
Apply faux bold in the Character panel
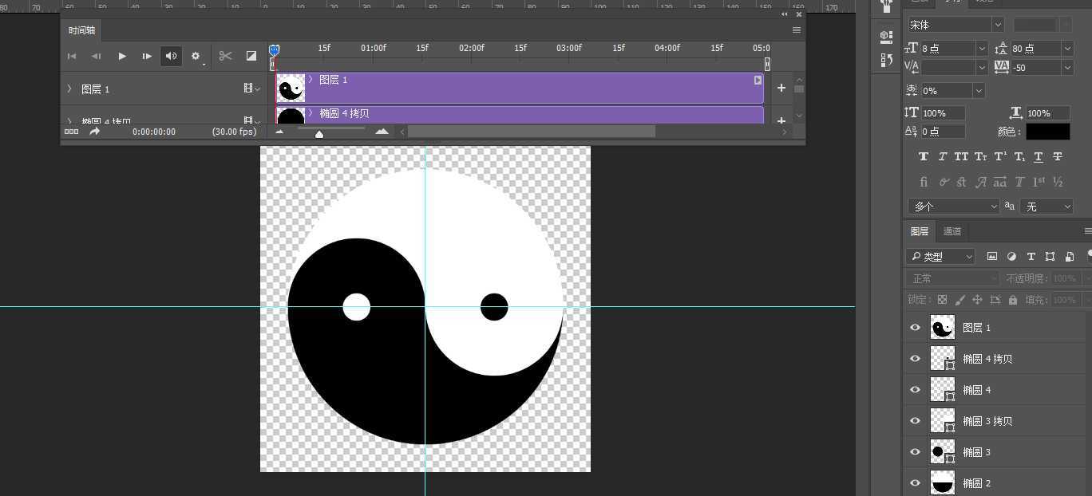point(923,155)
